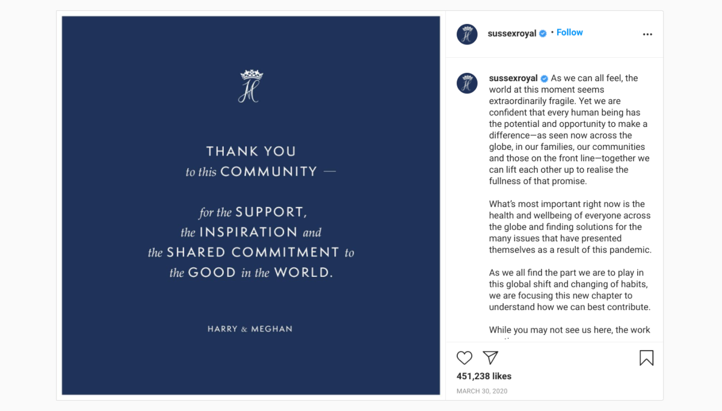Select the "What's most important right now" paragraph
This screenshot has width=722, height=411.
click(569, 227)
